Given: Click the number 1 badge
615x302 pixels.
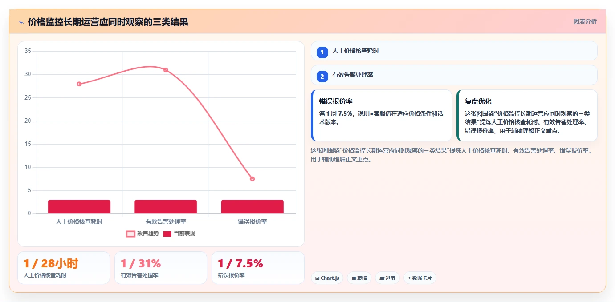Looking at the screenshot, I should (322, 52).
